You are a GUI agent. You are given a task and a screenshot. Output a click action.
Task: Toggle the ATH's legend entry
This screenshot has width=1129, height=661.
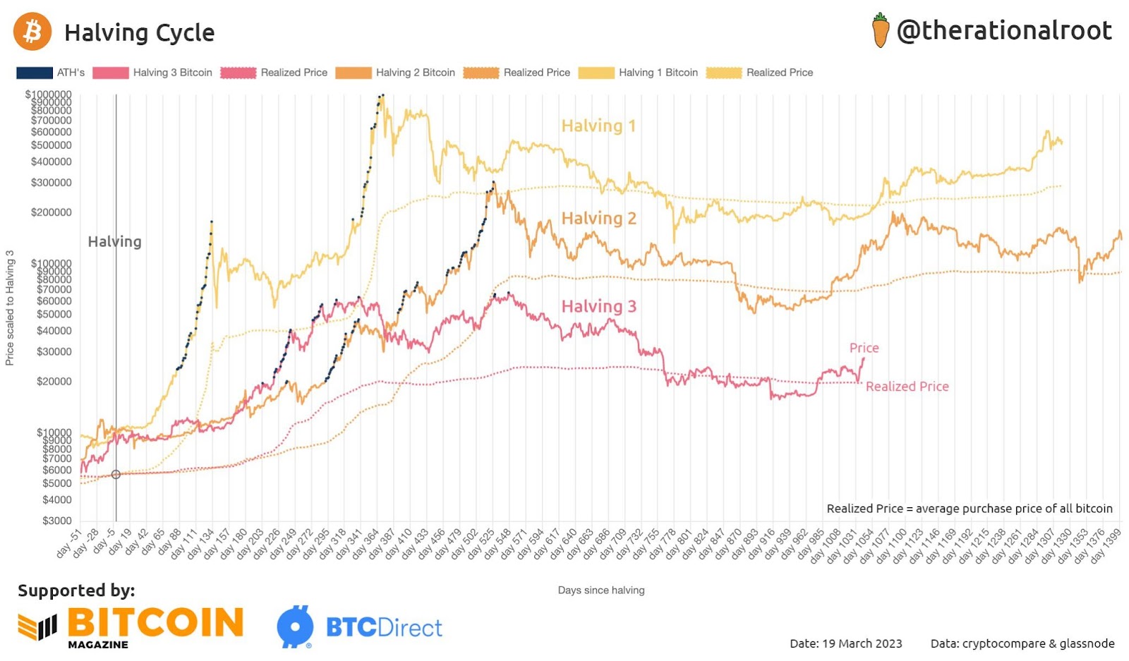(x=51, y=73)
